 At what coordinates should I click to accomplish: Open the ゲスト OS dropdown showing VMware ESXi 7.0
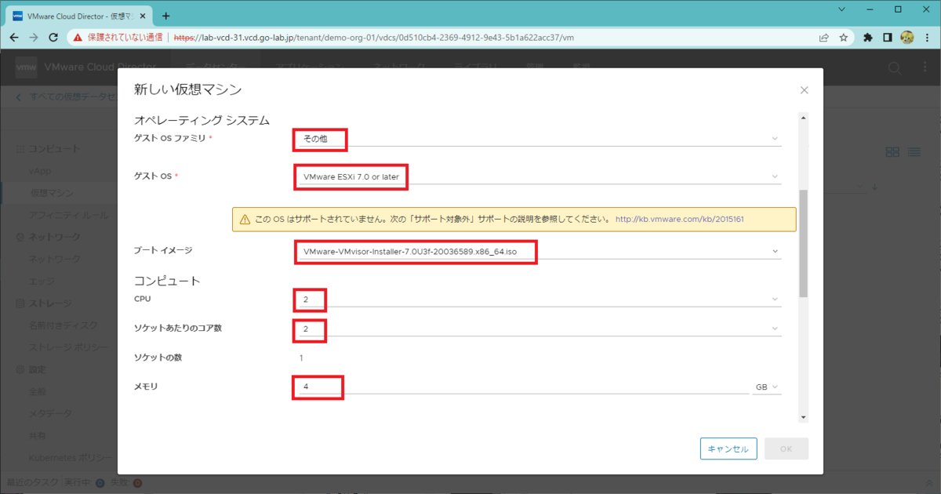point(539,177)
